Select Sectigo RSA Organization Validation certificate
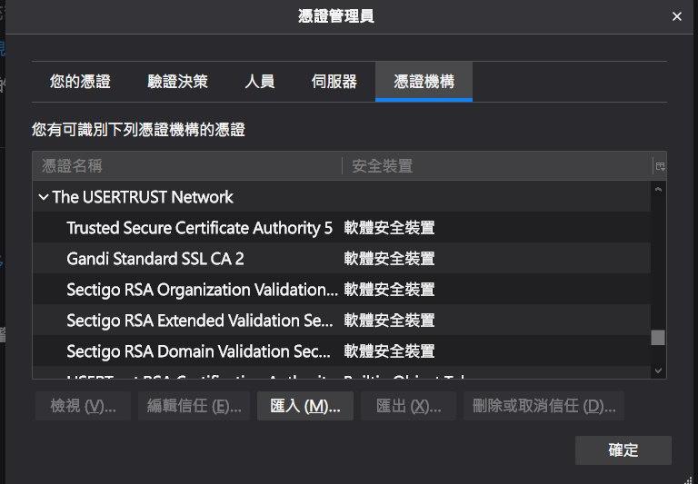 (342, 290)
